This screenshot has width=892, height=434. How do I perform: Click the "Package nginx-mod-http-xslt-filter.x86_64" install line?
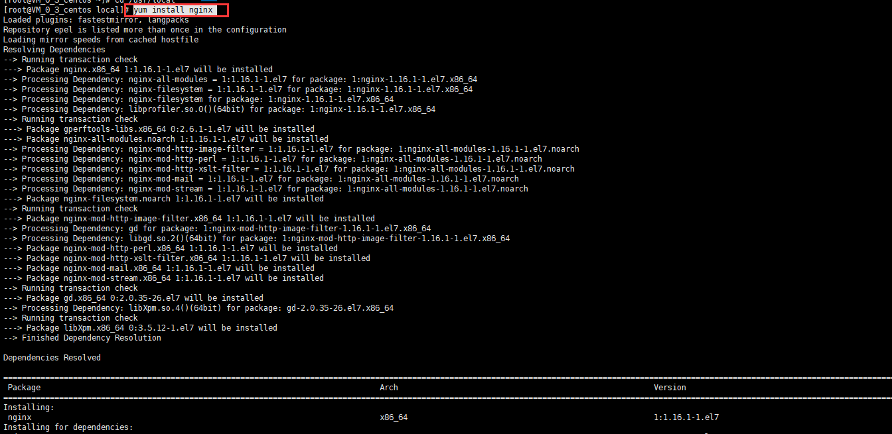coord(186,258)
